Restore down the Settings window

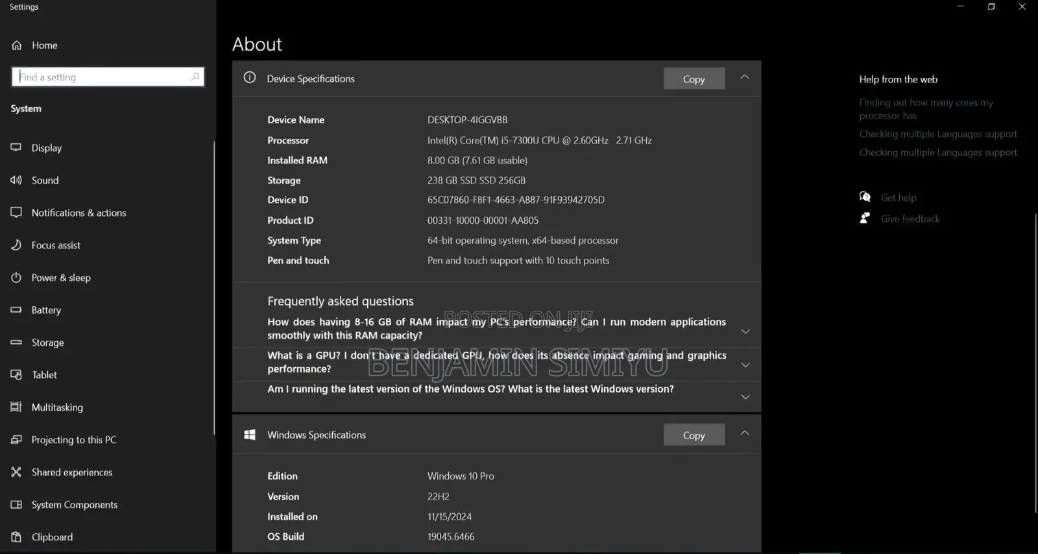click(991, 6)
